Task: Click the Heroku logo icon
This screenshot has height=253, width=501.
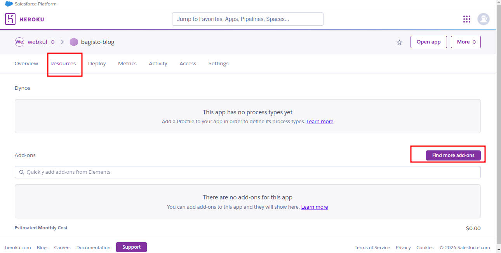Action: [10, 19]
